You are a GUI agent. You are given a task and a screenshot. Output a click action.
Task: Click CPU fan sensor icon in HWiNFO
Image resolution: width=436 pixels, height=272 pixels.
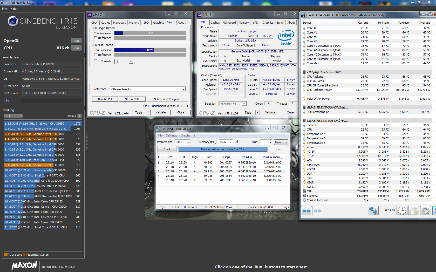[304, 191]
